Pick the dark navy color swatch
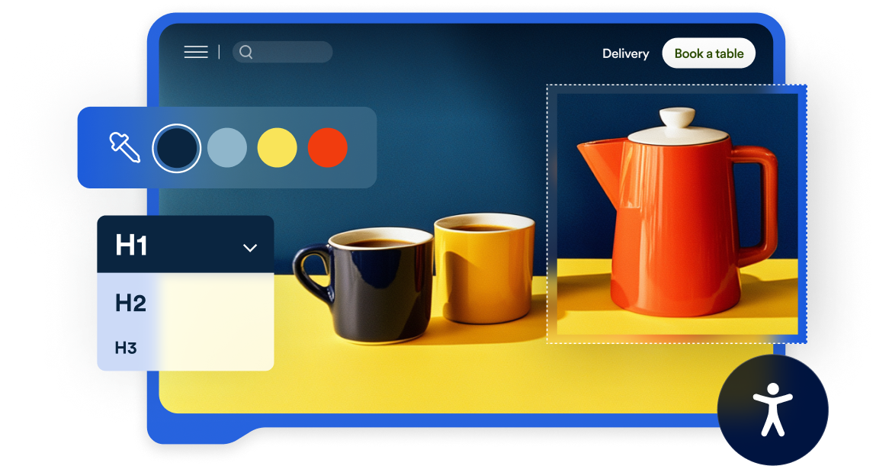The height and width of the screenshot is (466, 876). [177, 148]
